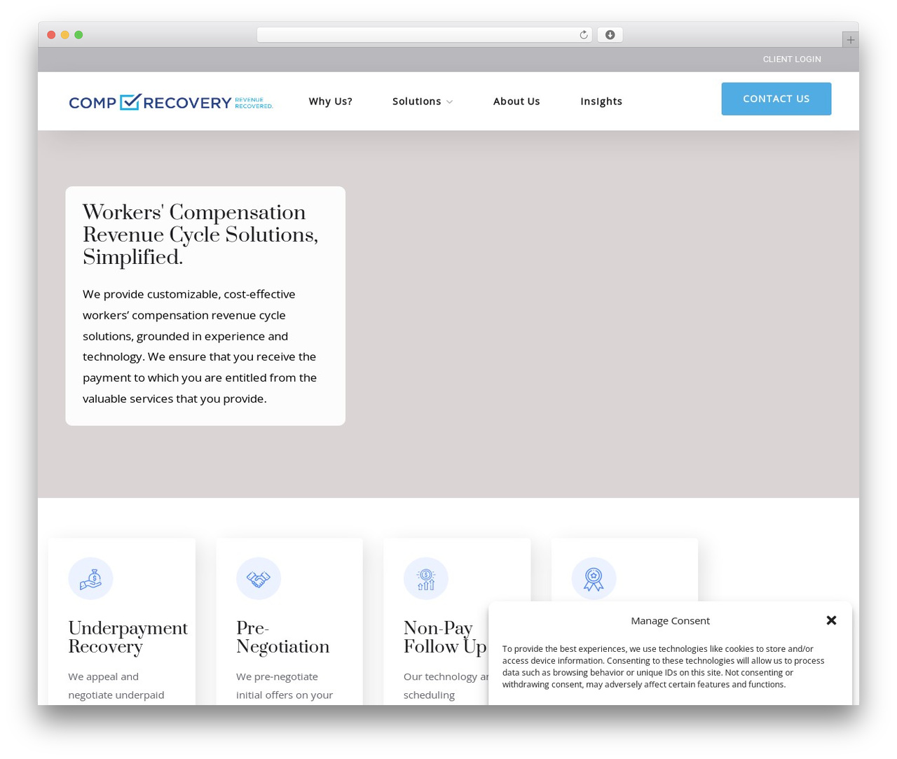The image size is (897, 759).
Task: Open the Why Us? page
Action: click(x=330, y=102)
